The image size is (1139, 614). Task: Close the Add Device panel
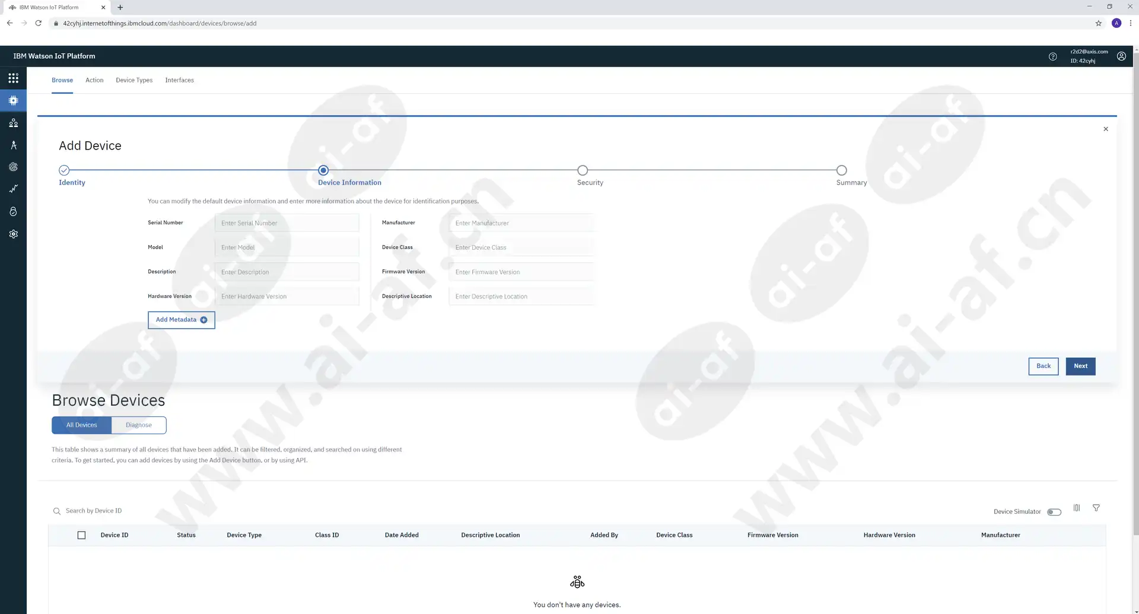pyautogui.click(x=1106, y=129)
